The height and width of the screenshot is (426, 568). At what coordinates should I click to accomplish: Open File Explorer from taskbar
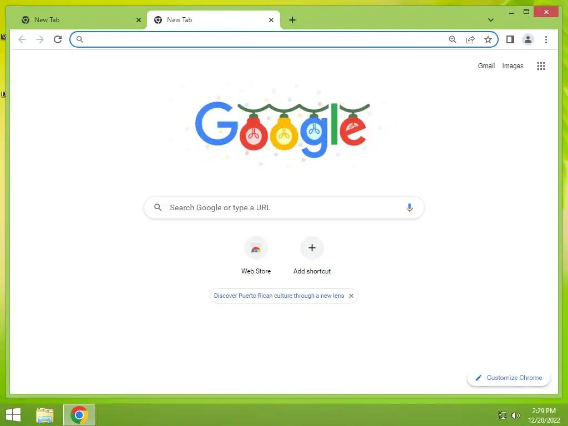[x=45, y=415]
